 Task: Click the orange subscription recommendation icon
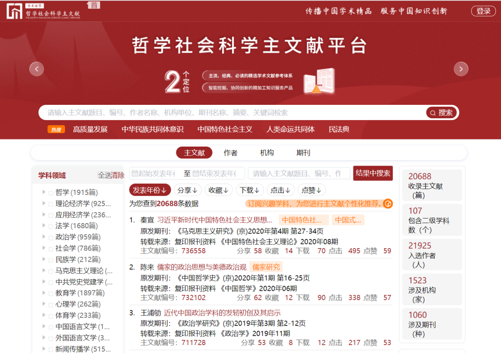coord(388,204)
